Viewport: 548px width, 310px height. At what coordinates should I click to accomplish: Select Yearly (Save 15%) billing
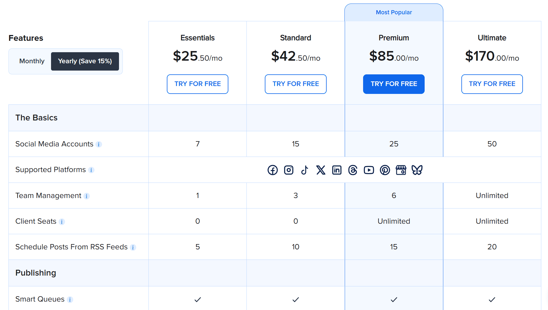(x=85, y=61)
